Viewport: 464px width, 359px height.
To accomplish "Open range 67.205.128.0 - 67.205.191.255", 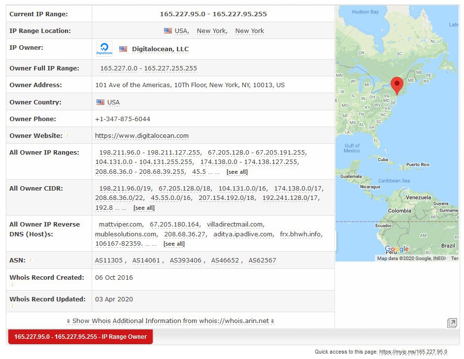I will point(257,153).
